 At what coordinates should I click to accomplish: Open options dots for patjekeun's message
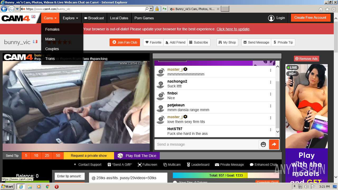[x=270, y=106]
